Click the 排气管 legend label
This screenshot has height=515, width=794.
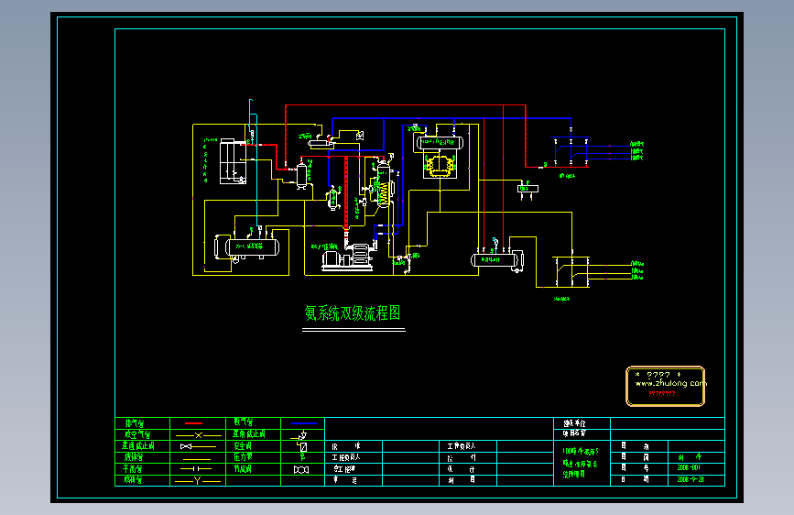tap(135, 423)
